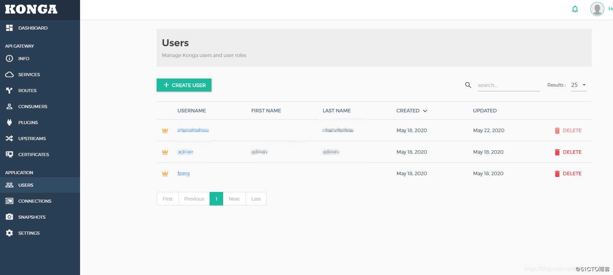Click the first row's crown icon

pyautogui.click(x=165, y=130)
